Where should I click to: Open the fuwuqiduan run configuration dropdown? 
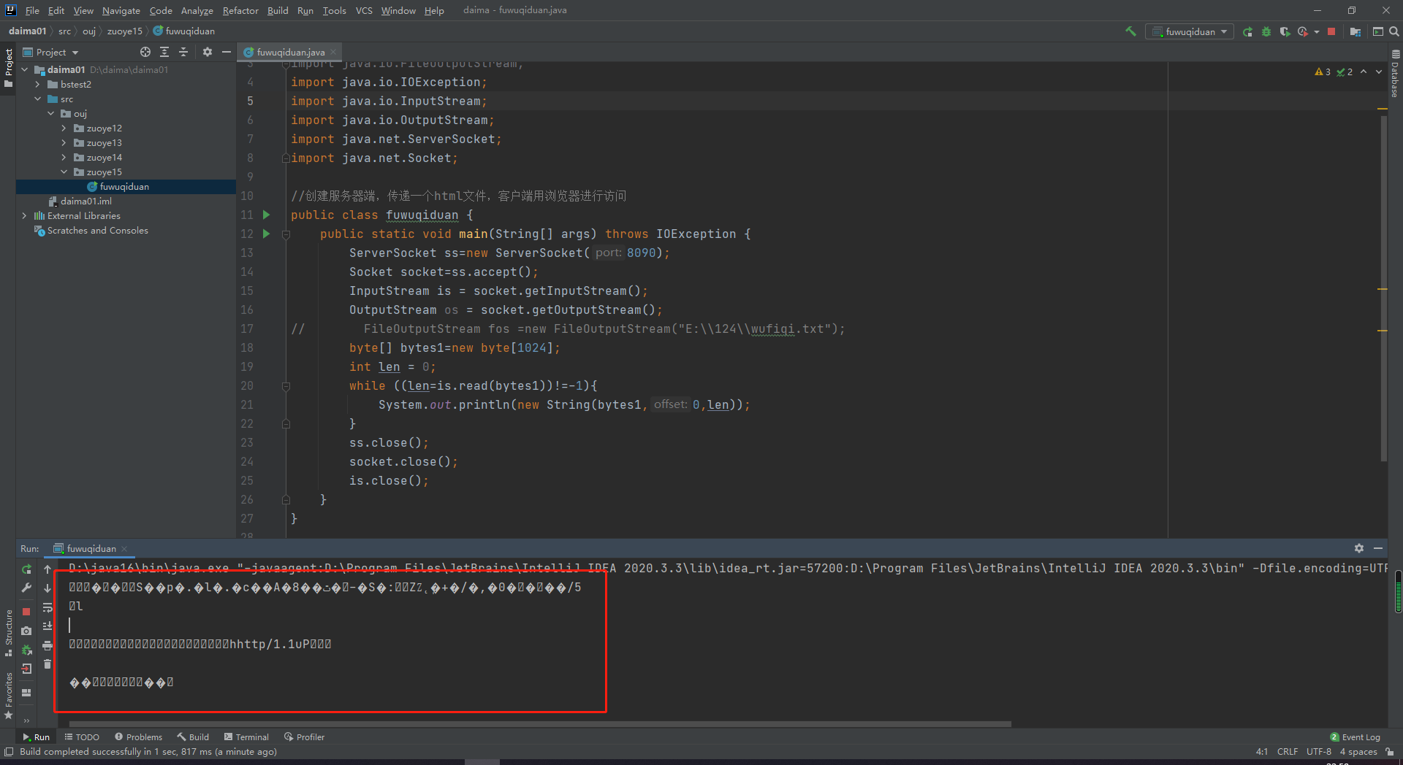(x=1190, y=31)
